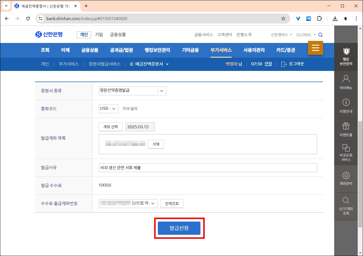Open the 부가서비스 menu
The image size is (363, 256).
pos(221,50)
